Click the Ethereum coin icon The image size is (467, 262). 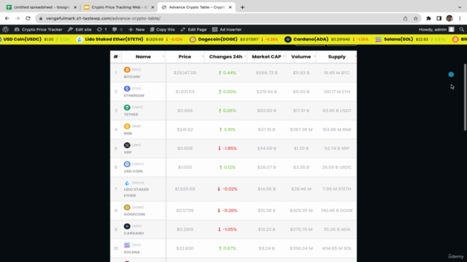tap(127, 89)
